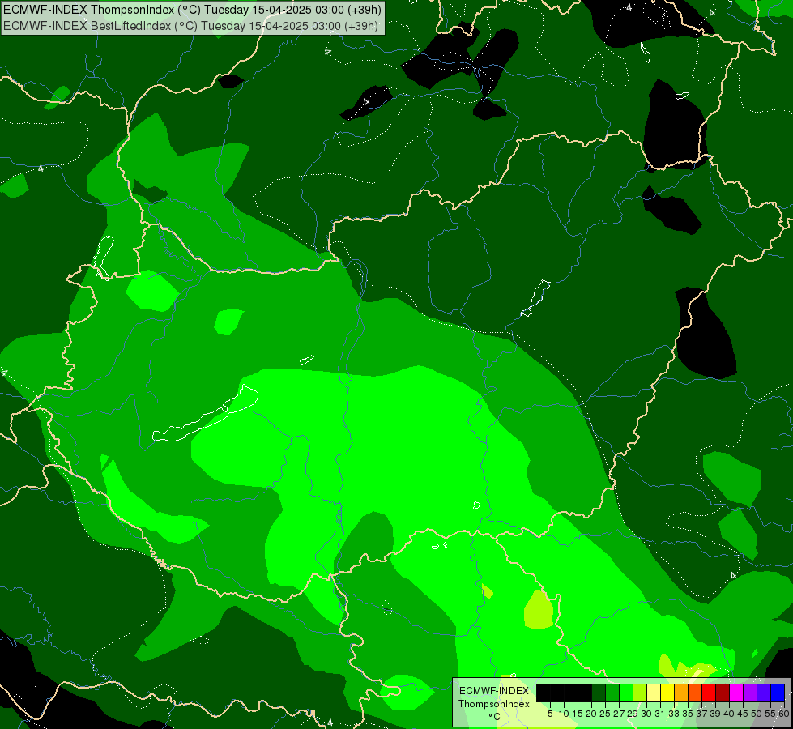Click the legend tick value '15'
This screenshot has width=793, height=729.
click(x=578, y=714)
